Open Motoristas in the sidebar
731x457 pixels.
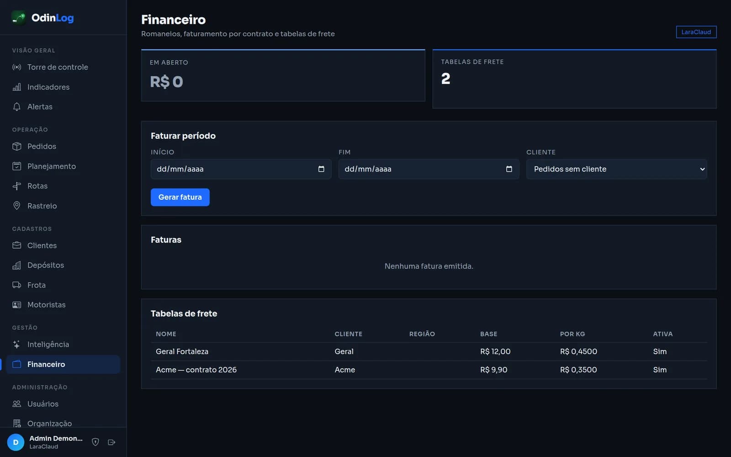click(x=63, y=305)
